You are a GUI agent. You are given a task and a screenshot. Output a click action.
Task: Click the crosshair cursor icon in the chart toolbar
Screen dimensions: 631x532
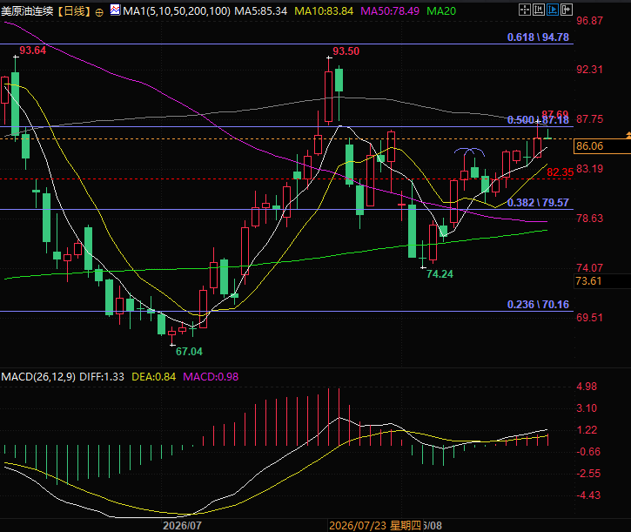(x=524, y=10)
